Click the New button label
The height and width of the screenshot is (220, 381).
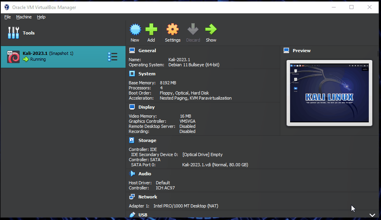[135, 40]
